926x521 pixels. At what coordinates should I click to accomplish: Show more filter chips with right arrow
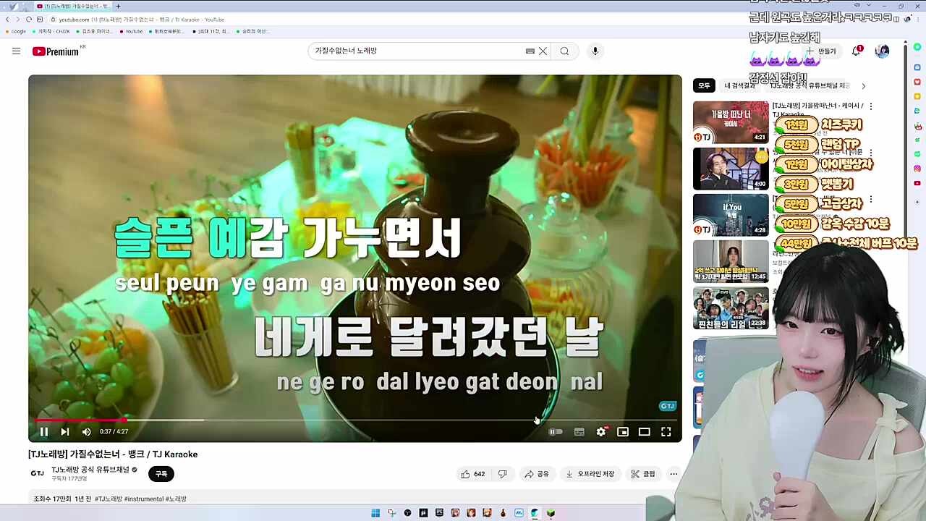863,85
